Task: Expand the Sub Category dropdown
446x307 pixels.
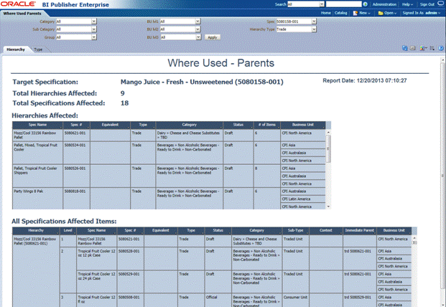Action: 94,29
